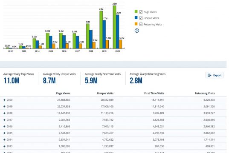Click the 5,091,520 returning visits cell

tap(209, 106)
